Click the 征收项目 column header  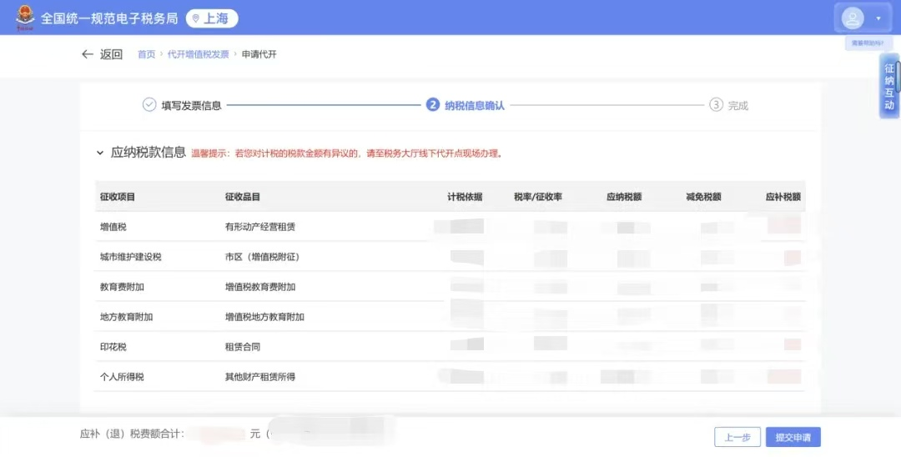118,196
